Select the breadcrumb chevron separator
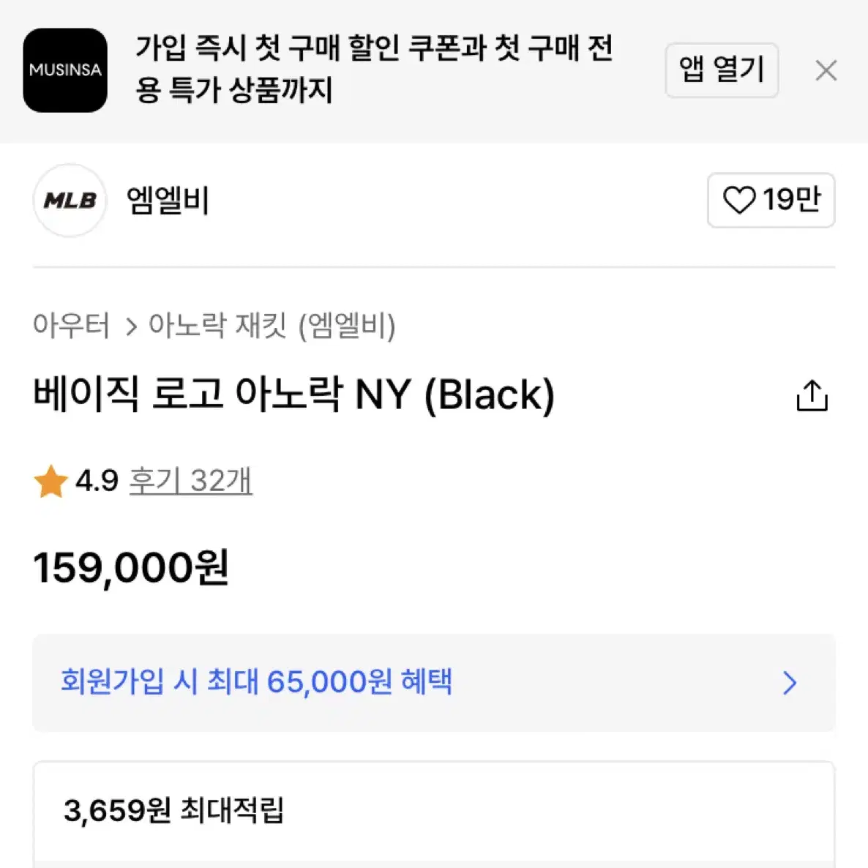 click(131, 326)
